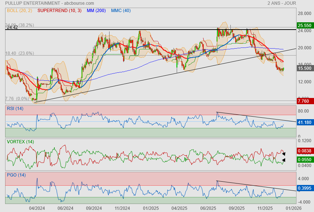Image resolution: width=314 pixels, height=212 pixels.
Task: Select the MMC (40) legend label
Action: pos(120,11)
